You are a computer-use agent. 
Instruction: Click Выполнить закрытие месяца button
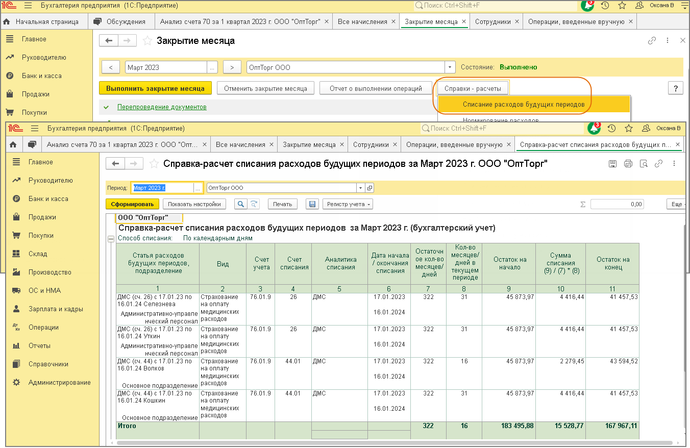pyautogui.click(x=155, y=88)
